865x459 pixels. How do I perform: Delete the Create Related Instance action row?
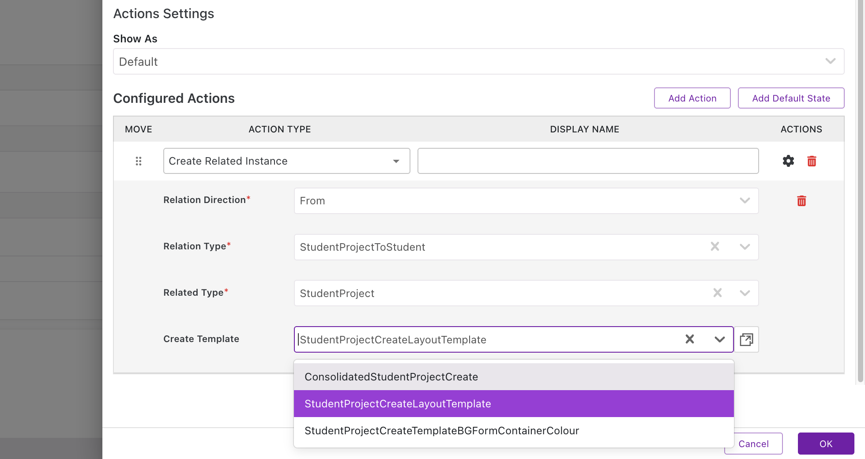812,161
